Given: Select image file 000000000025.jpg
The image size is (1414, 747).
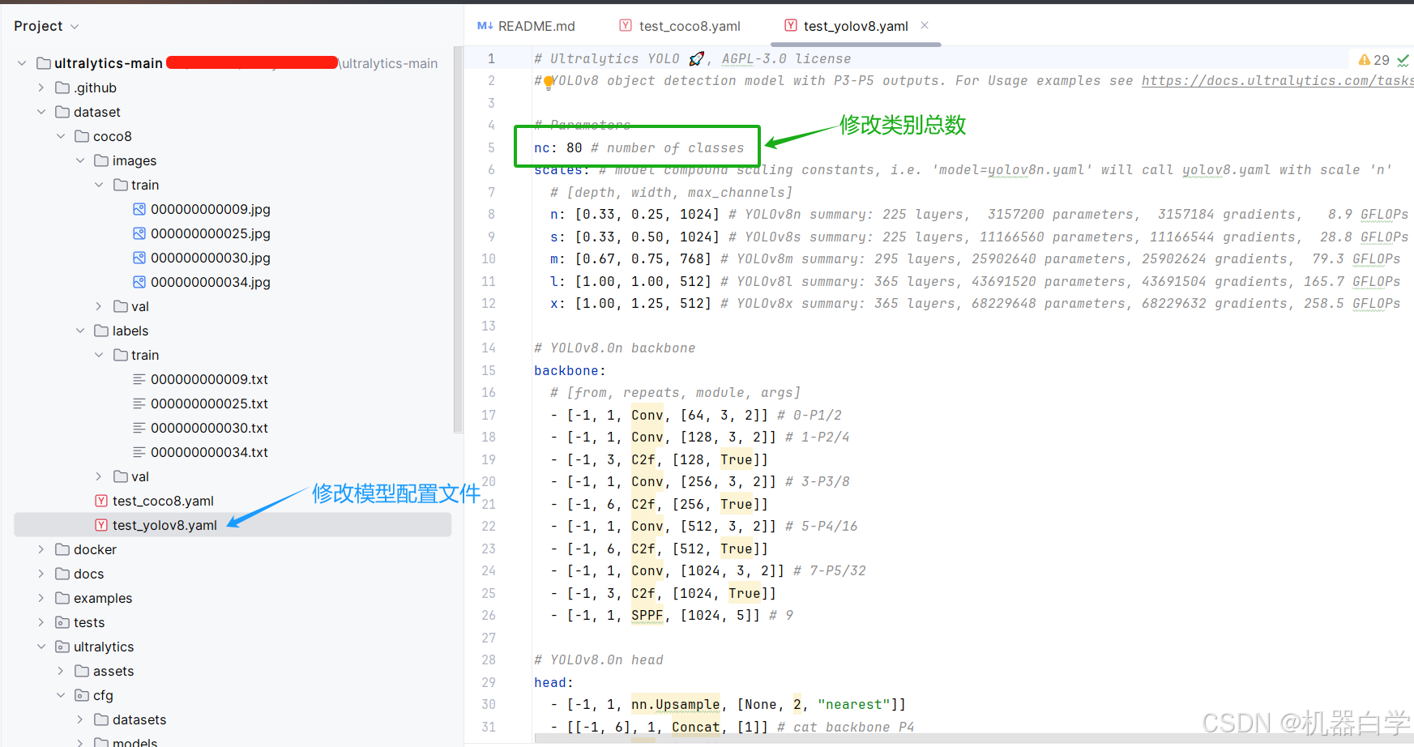Looking at the screenshot, I should point(211,233).
